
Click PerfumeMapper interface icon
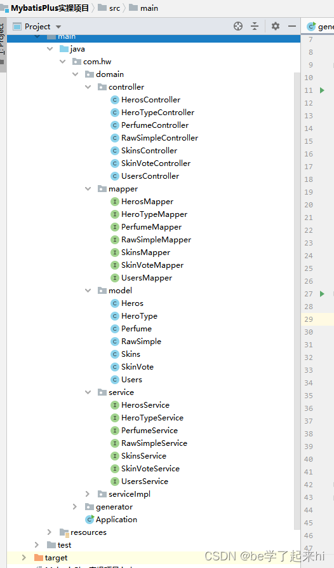114,227
